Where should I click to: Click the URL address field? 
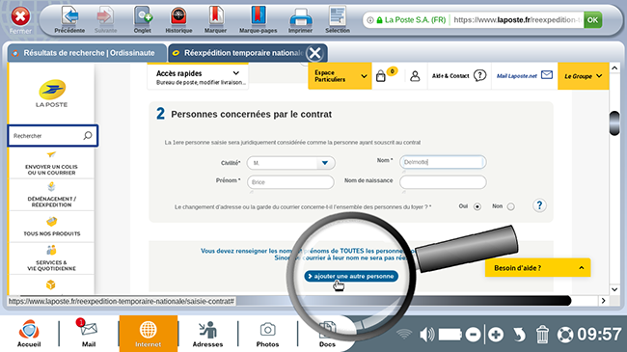tap(517, 19)
